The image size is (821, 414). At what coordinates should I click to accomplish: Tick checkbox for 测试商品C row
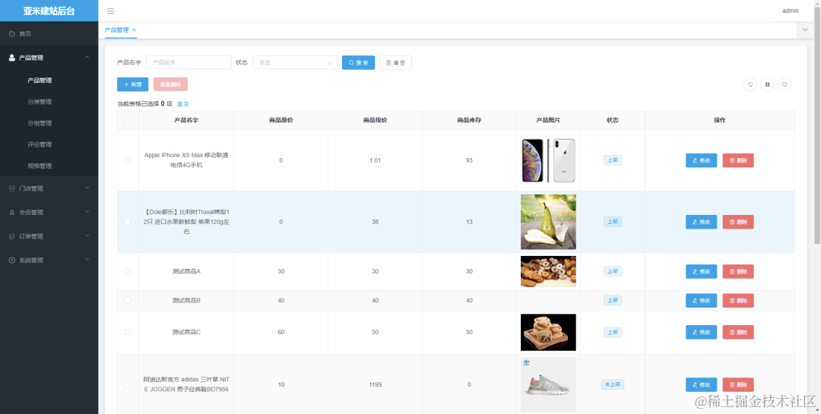(127, 332)
